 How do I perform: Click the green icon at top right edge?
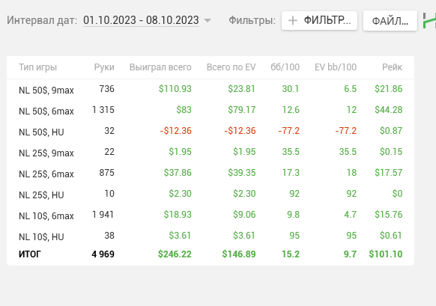coord(429,20)
